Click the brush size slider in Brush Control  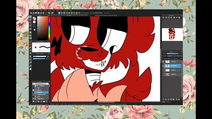(x=39, y=57)
